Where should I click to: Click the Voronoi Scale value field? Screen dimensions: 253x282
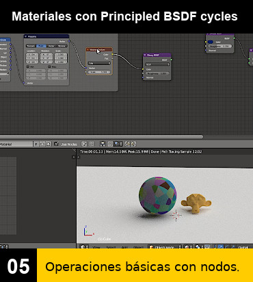click(99, 72)
